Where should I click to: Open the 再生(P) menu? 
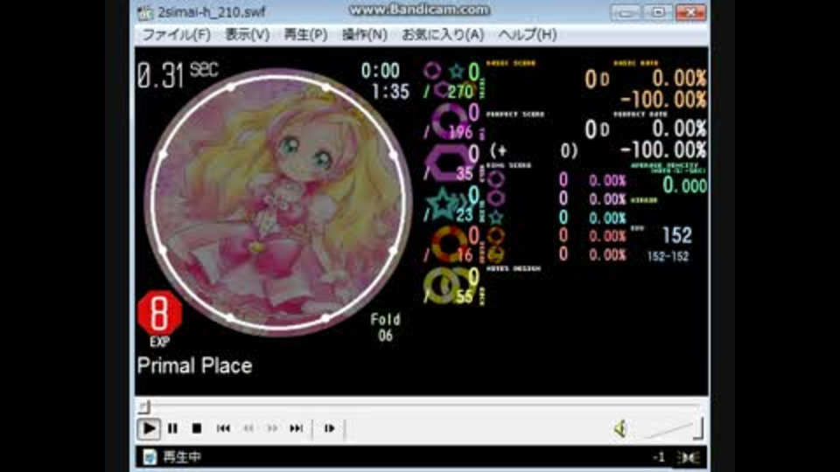click(305, 35)
